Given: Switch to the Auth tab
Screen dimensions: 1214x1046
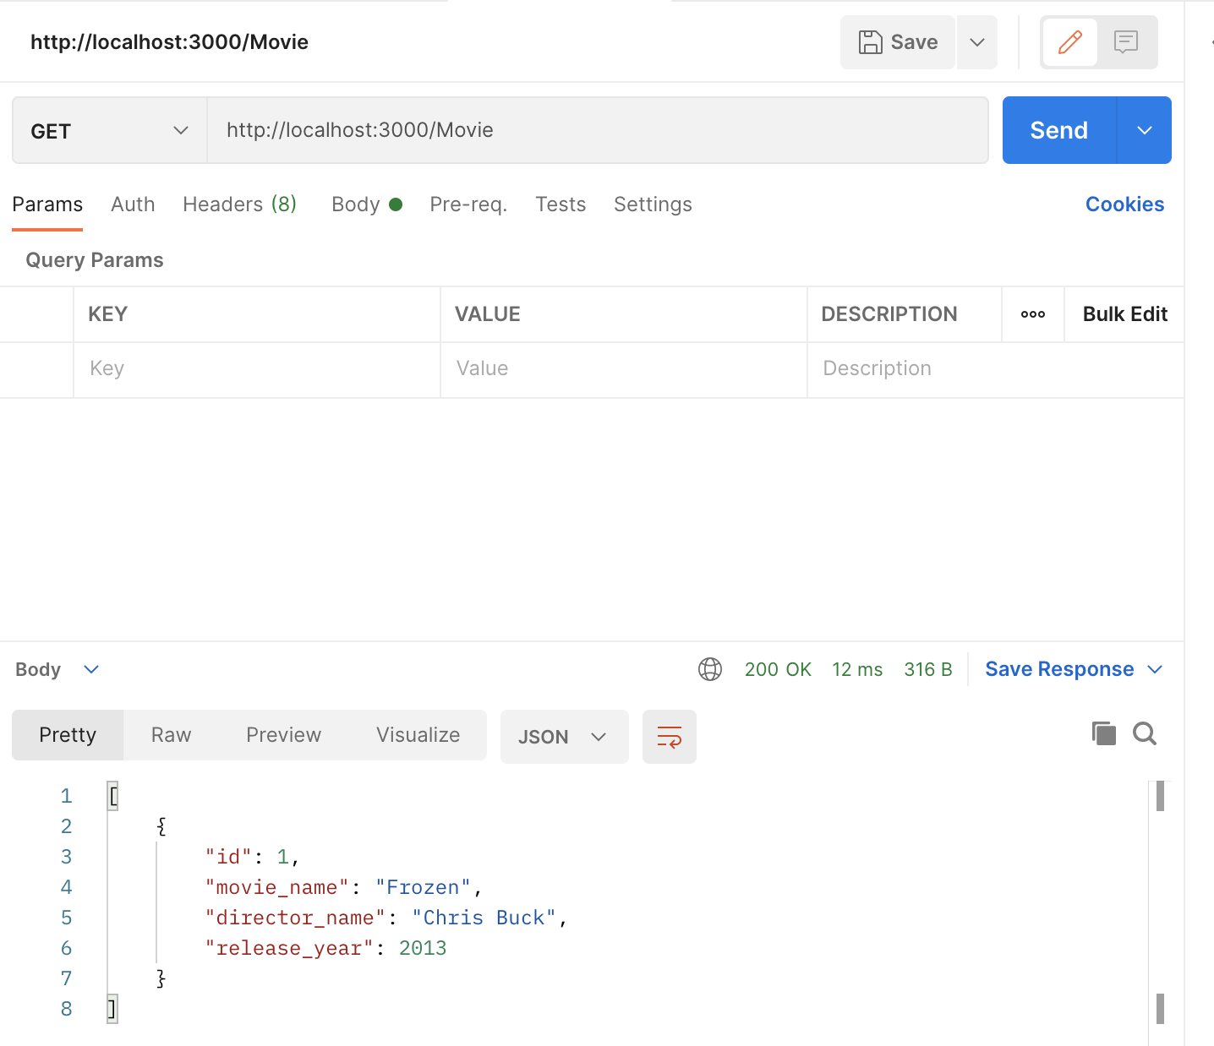Looking at the screenshot, I should pos(133,204).
